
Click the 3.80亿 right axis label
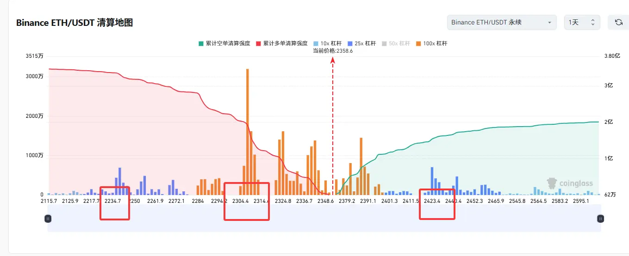pos(612,56)
